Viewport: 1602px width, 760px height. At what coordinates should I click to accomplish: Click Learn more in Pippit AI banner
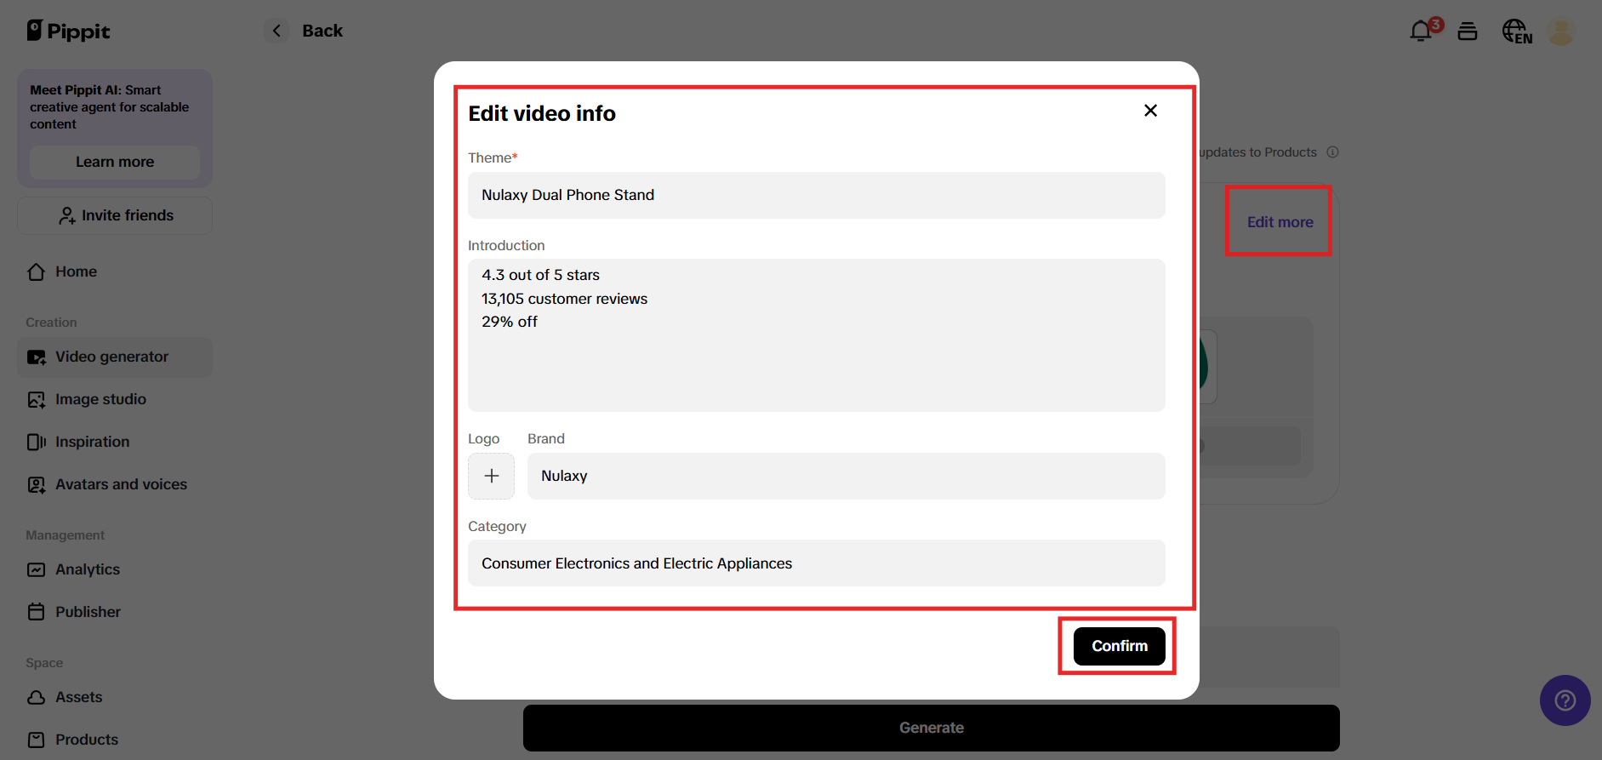[x=115, y=162]
